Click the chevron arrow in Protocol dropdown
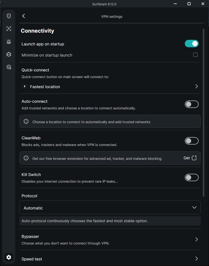This screenshot has height=266, width=209. pyautogui.click(x=194, y=208)
